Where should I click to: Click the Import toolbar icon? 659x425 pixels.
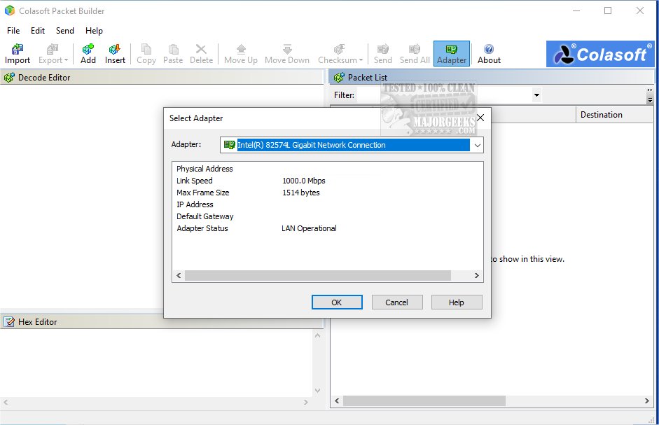point(18,53)
